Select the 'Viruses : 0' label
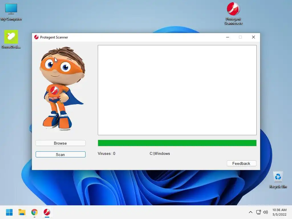Image resolution: width=292 pixels, height=219 pixels. point(107,153)
